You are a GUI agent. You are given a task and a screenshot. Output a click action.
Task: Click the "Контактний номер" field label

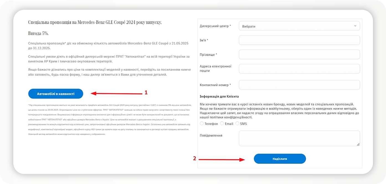click(x=215, y=85)
